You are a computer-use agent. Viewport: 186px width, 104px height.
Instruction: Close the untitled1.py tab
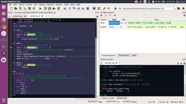pyautogui.click(x=42, y=16)
